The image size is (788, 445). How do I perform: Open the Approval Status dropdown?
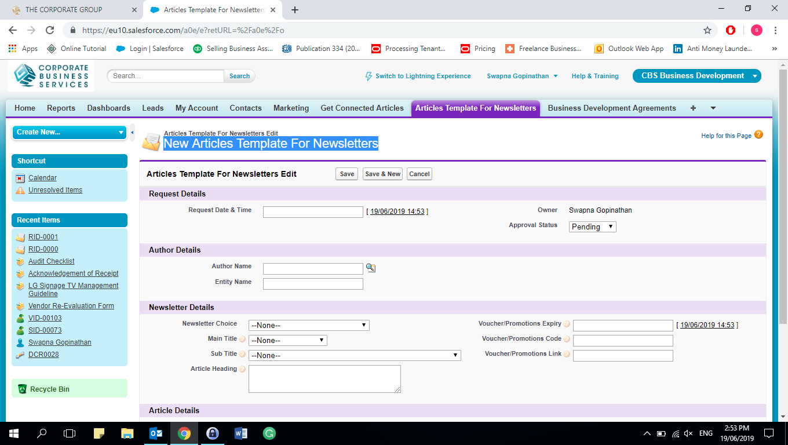(592, 227)
